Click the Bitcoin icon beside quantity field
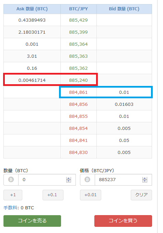The height and width of the screenshot is (233, 163). pyautogui.click(x=11, y=179)
